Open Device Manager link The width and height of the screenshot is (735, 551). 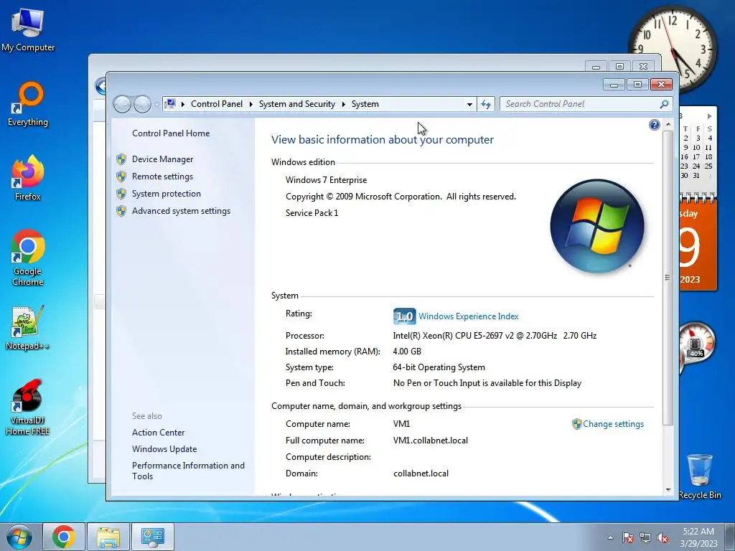pyautogui.click(x=163, y=159)
